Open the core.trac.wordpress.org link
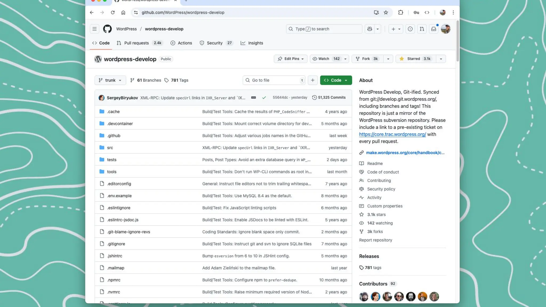This screenshot has width=546, height=307. pos(392,134)
